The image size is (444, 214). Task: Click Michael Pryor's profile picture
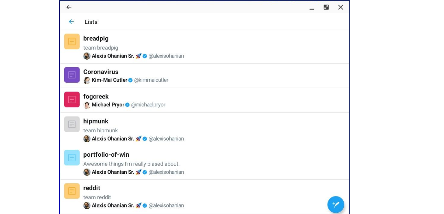click(86, 105)
